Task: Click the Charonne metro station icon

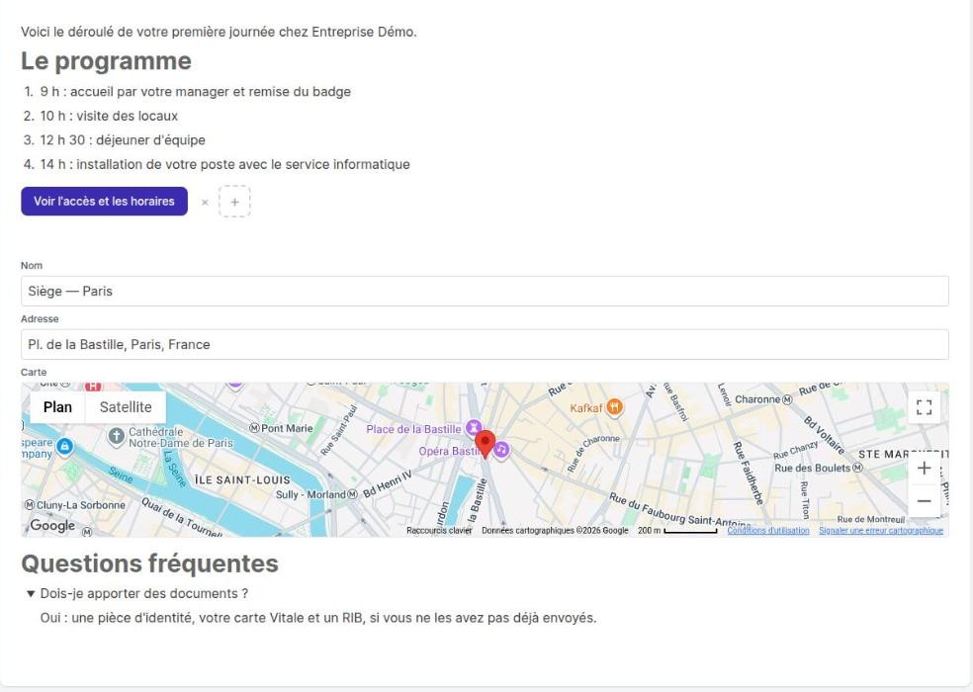Action: coord(787,399)
